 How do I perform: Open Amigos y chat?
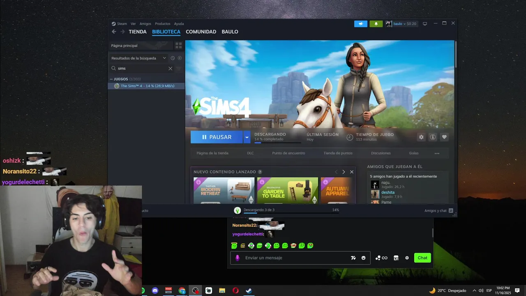[438, 210]
